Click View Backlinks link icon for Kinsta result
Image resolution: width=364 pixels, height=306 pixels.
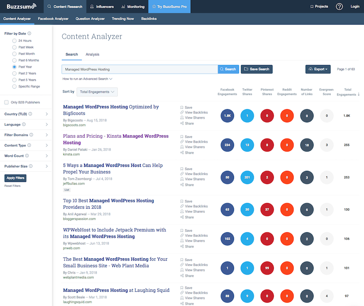pyautogui.click(x=182, y=141)
